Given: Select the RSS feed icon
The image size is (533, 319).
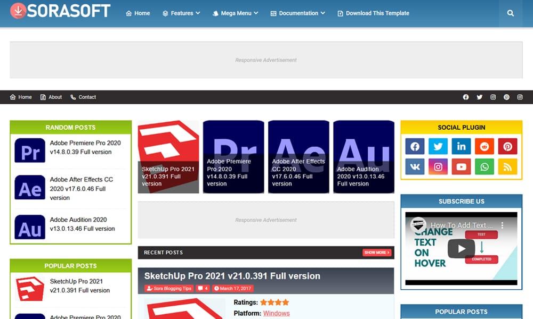Looking at the screenshot, I should click(507, 166).
